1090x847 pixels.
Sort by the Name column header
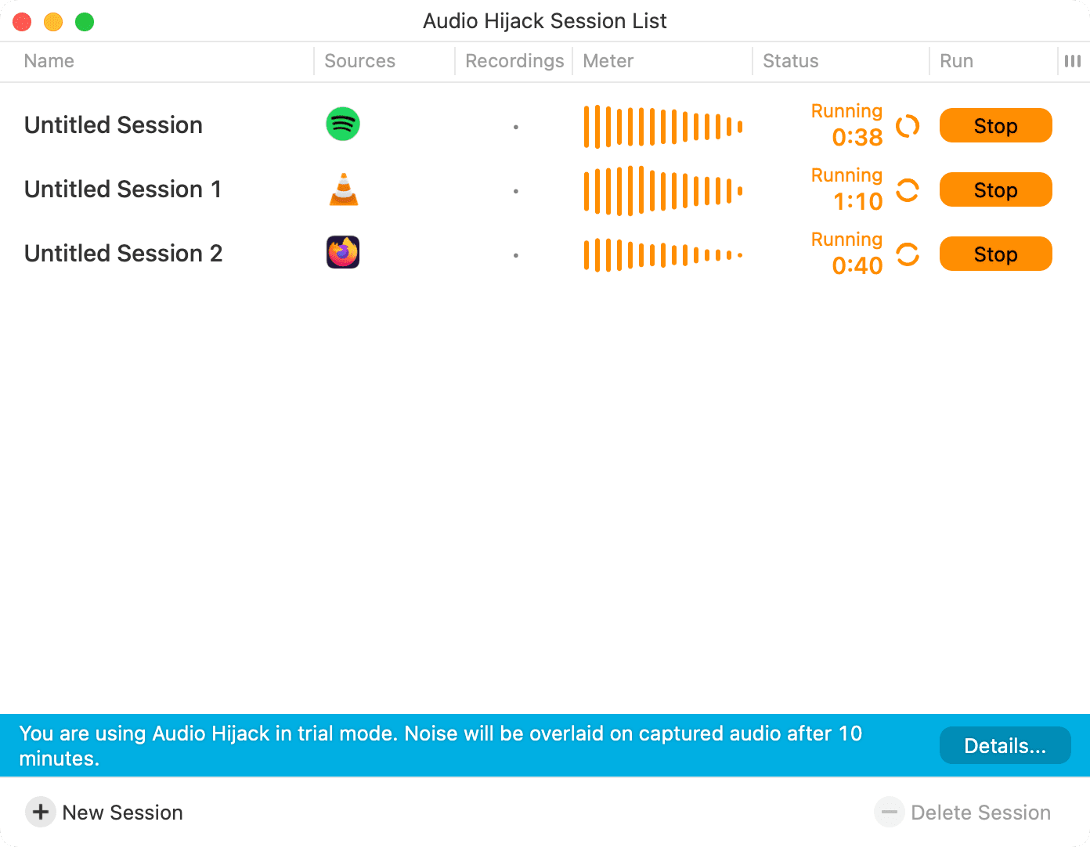[x=49, y=61]
